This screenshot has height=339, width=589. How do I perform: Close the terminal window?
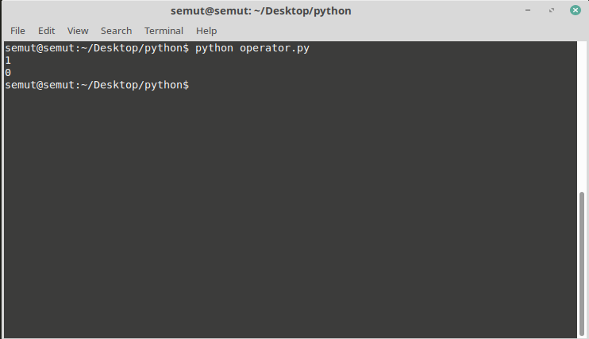575,10
